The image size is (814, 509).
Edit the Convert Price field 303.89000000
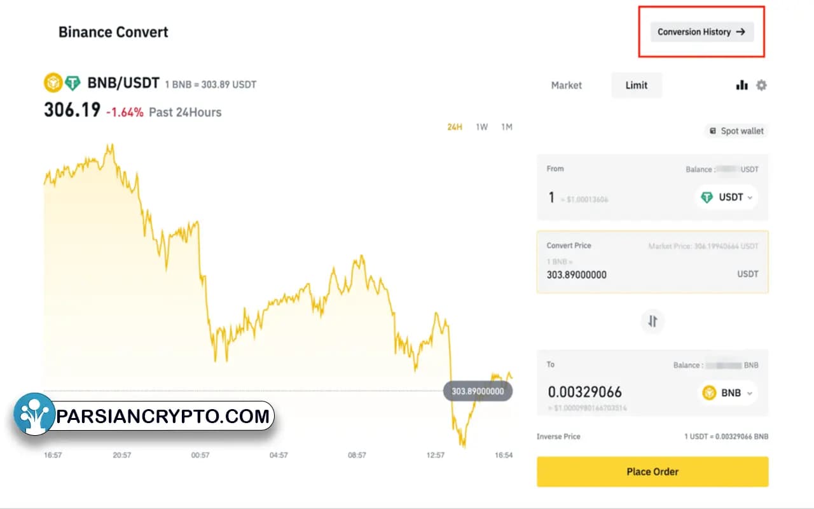652,261
